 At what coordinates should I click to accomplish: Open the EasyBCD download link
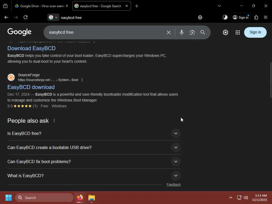(x=31, y=87)
